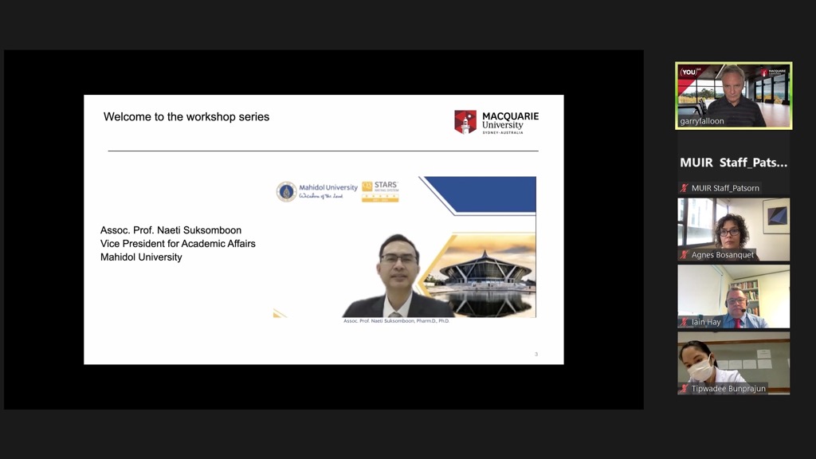Image resolution: width=816 pixels, height=459 pixels.
Task: Click muted mic icon beside Iain Hay
Action: [x=684, y=322]
